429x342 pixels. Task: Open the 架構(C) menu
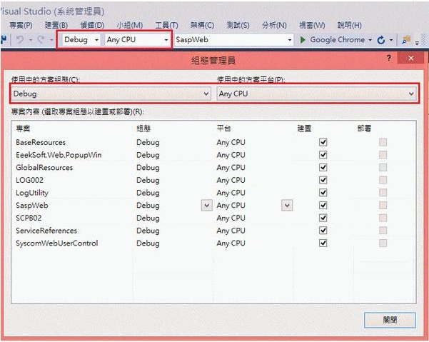tap(202, 26)
